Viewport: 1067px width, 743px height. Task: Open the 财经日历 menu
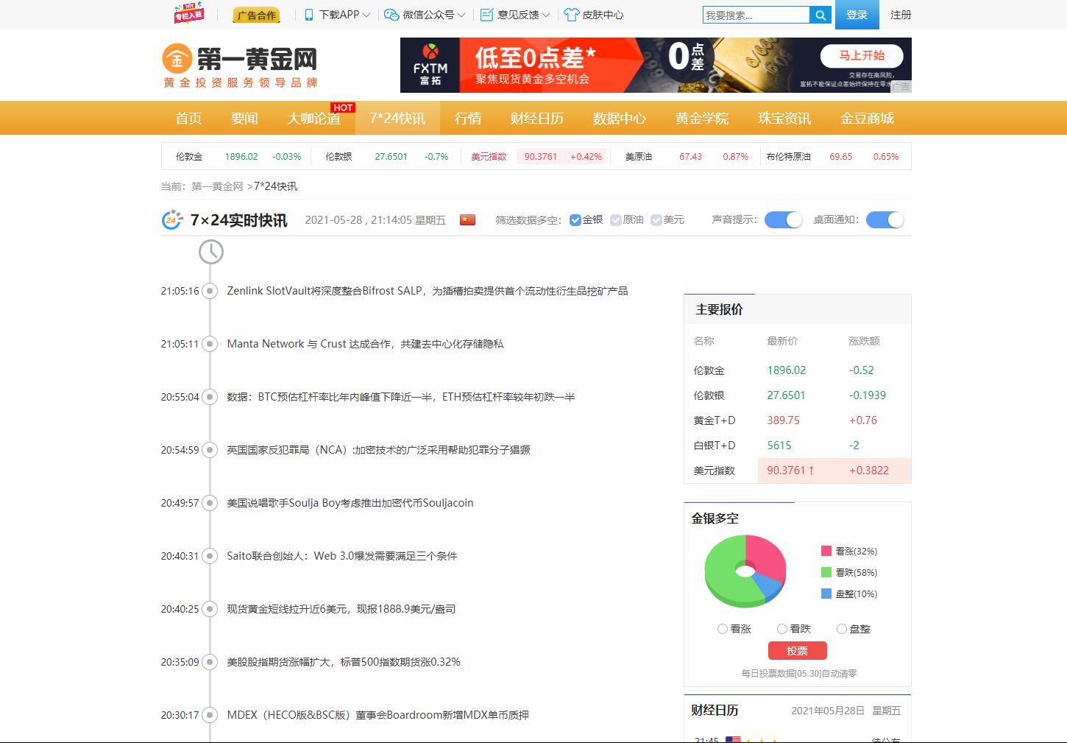536,118
